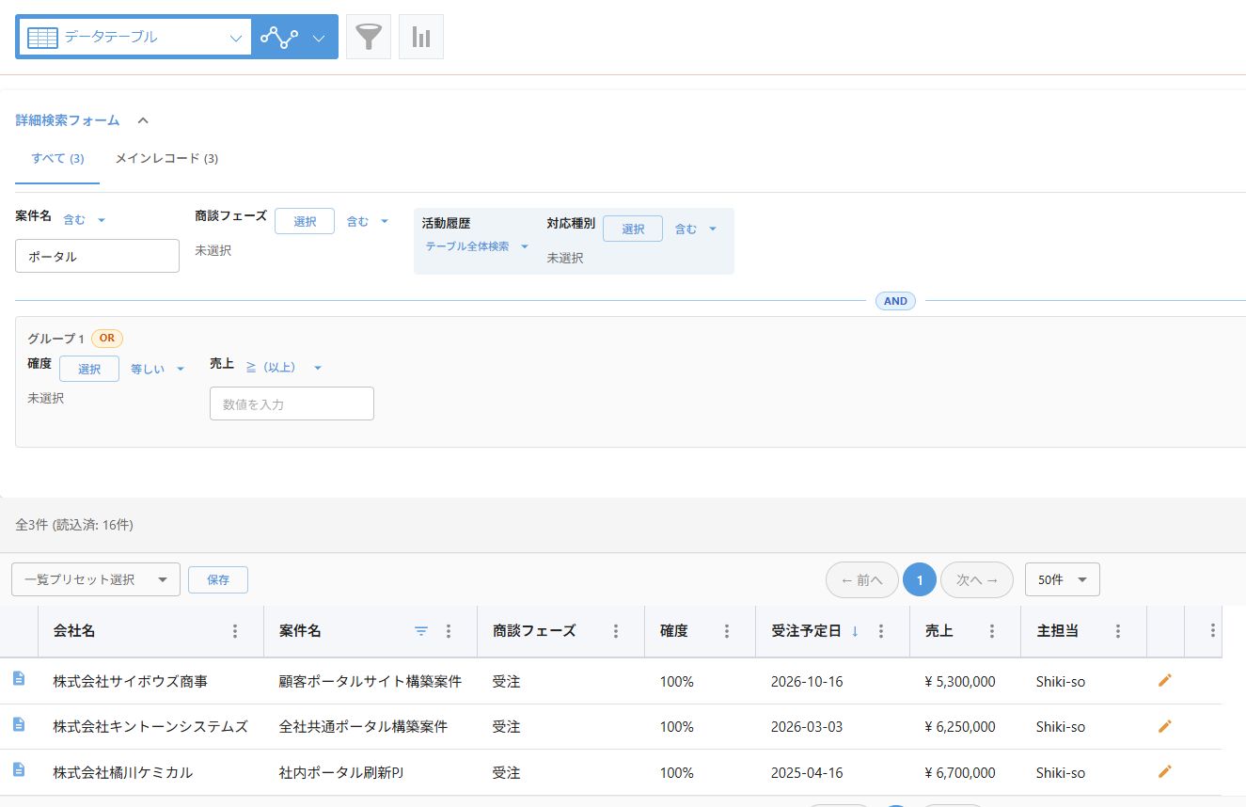
Task: Click the ポータル search input field
Action: [x=97, y=255]
